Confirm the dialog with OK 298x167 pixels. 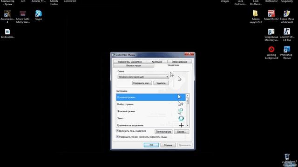(151, 145)
